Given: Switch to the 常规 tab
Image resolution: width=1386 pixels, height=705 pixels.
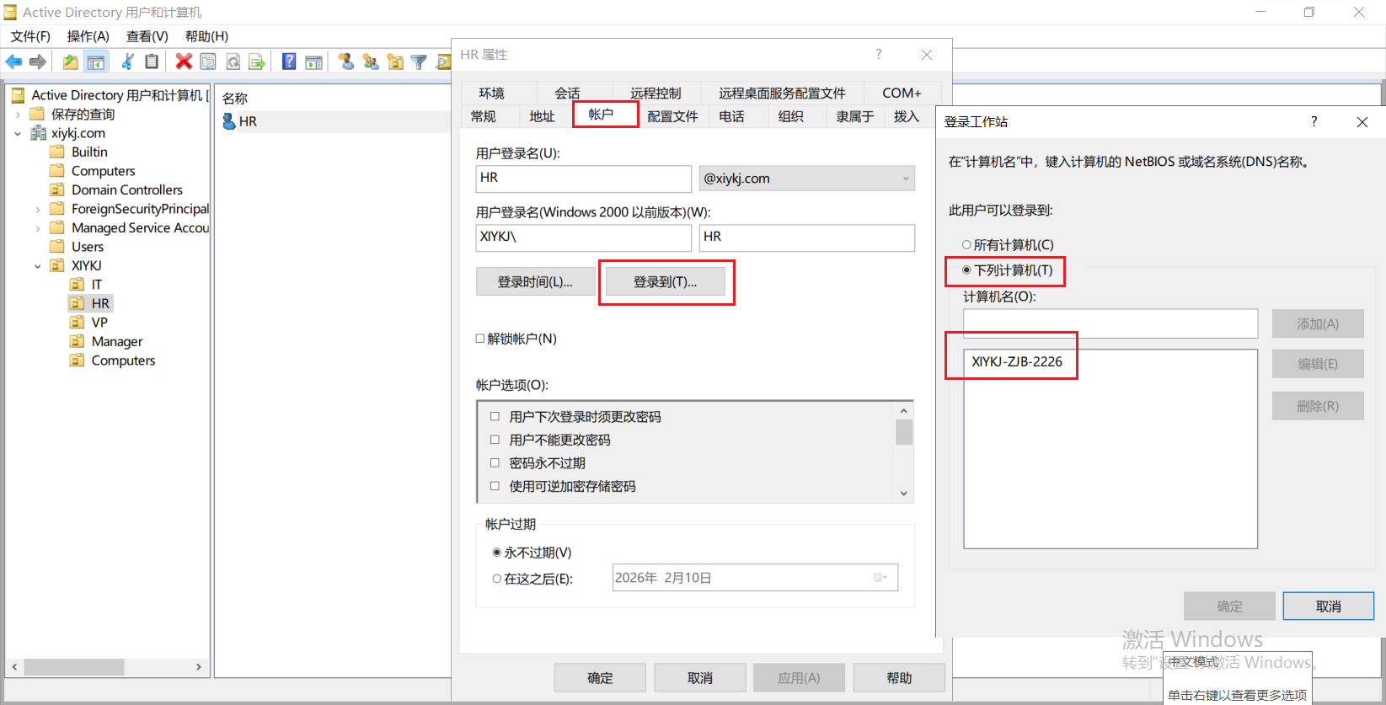Looking at the screenshot, I should click(x=484, y=116).
